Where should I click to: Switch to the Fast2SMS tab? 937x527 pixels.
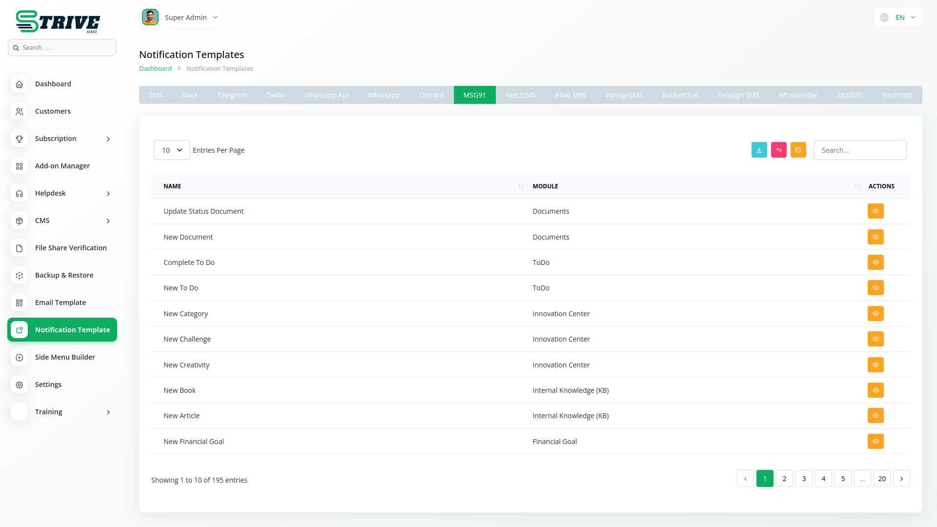520,95
